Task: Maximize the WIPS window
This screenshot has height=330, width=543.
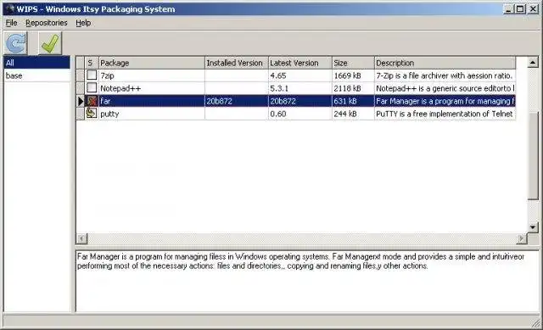Action: point(520,8)
